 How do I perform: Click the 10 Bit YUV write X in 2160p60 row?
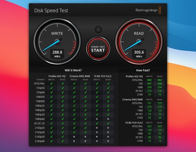(x=97, y=141)
